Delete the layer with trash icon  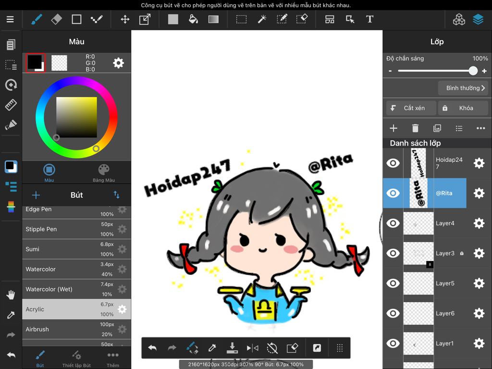coord(415,128)
